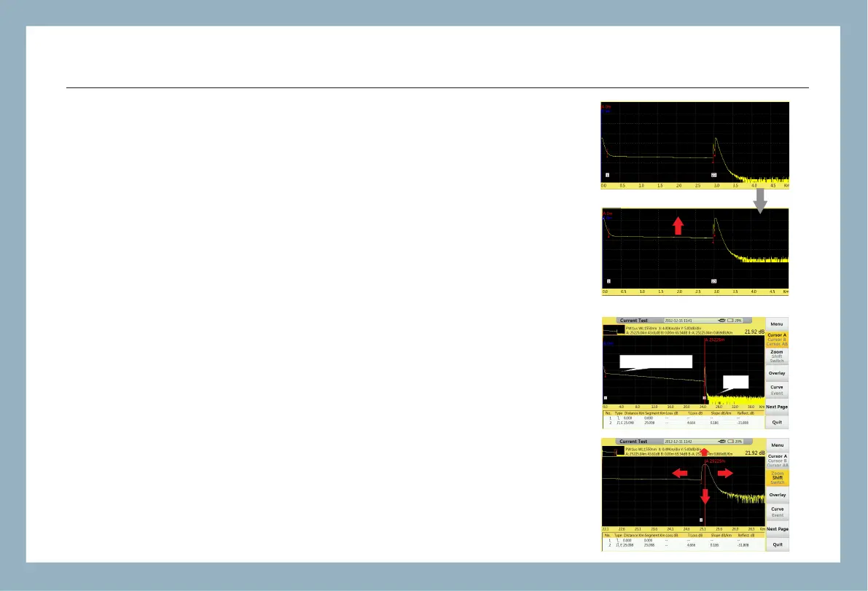Click red cursor A label in 11:41 trace
868x591 pixels.
(x=715, y=340)
